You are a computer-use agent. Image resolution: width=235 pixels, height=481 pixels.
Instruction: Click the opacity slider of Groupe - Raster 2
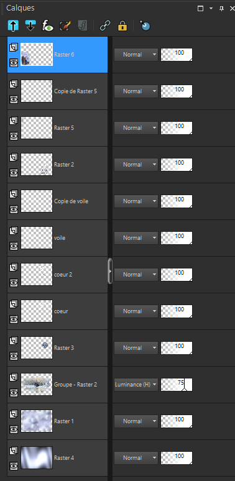(x=177, y=385)
